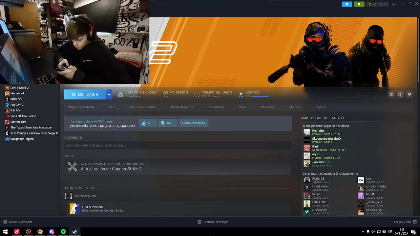Open Discord from the taskbar
This screenshot has width=420, height=236.
(x=52, y=232)
